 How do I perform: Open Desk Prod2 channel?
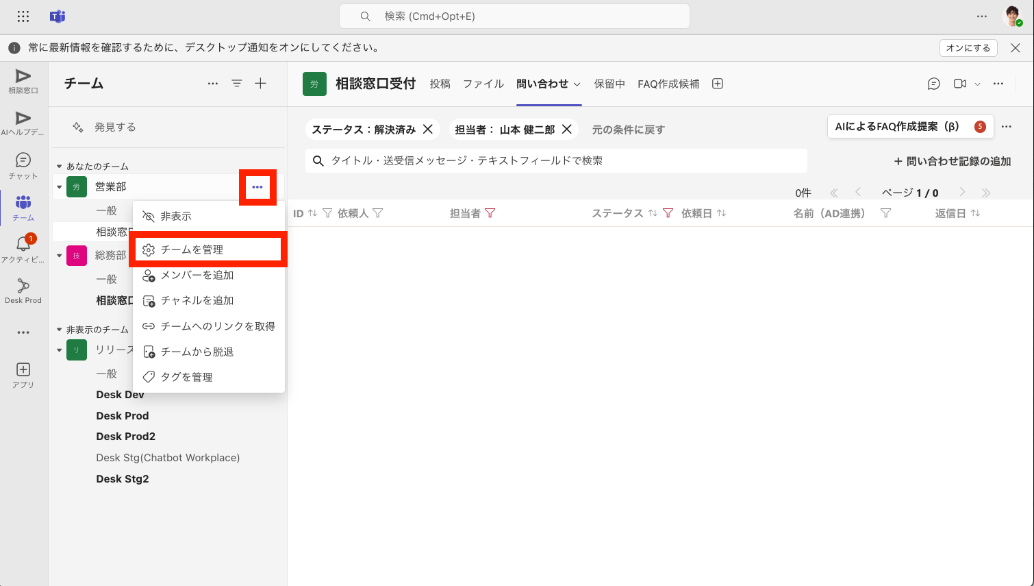click(126, 437)
